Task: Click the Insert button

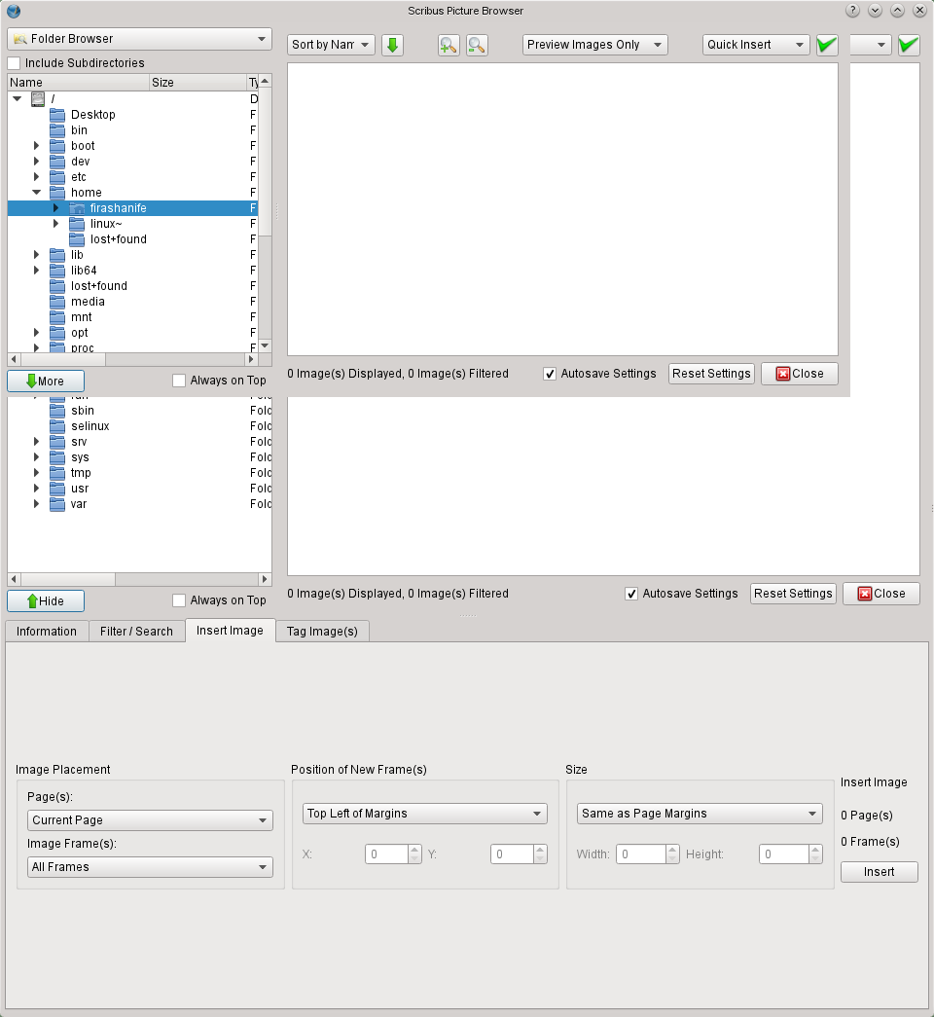Action: pyautogui.click(x=879, y=872)
